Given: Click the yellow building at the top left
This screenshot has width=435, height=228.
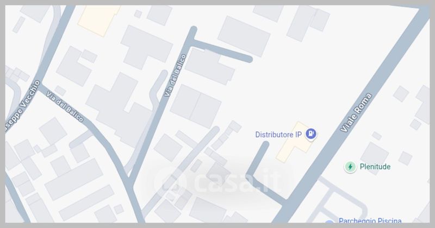Looking at the screenshot, I should pyautogui.click(x=99, y=20).
